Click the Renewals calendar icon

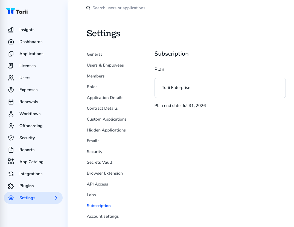click(11, 102)
